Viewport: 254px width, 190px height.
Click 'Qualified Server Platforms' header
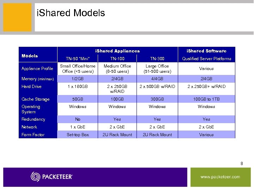tap(206, 59)
